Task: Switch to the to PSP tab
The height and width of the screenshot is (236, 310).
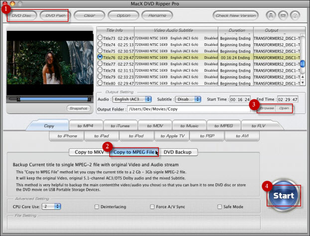Action: point(207,136)
